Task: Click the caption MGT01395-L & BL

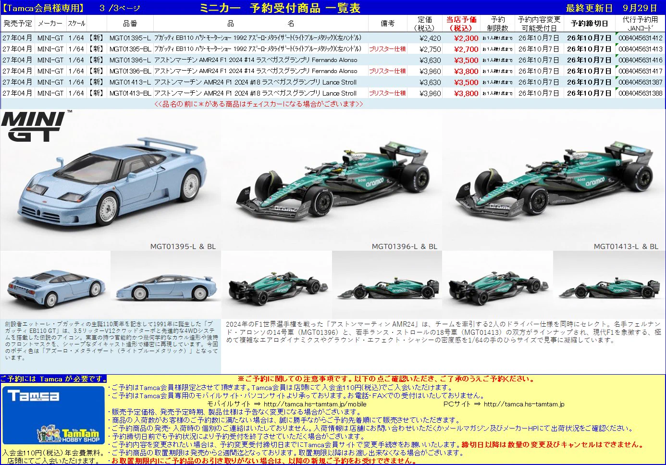Action: point(183,246)
